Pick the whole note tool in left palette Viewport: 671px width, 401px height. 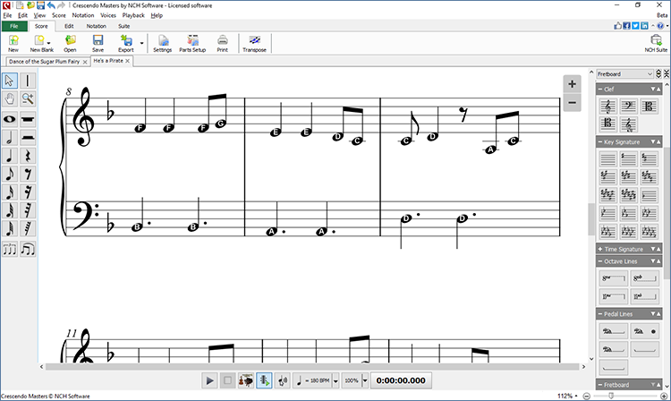tap(10, 119)
